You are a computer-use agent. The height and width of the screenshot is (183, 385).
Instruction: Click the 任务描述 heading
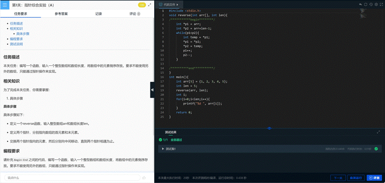click(12, 57)
